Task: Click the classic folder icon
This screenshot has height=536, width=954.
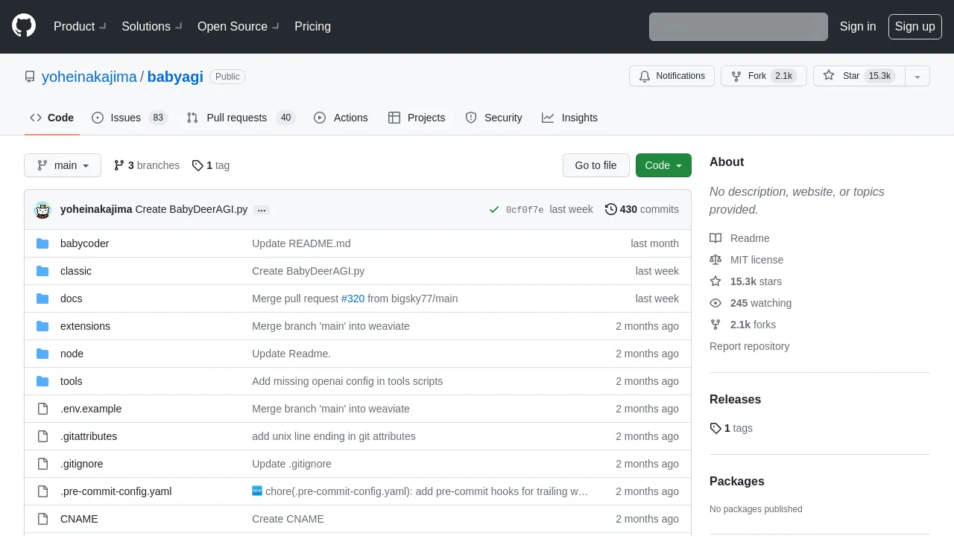Action: (x=42, y=271)
